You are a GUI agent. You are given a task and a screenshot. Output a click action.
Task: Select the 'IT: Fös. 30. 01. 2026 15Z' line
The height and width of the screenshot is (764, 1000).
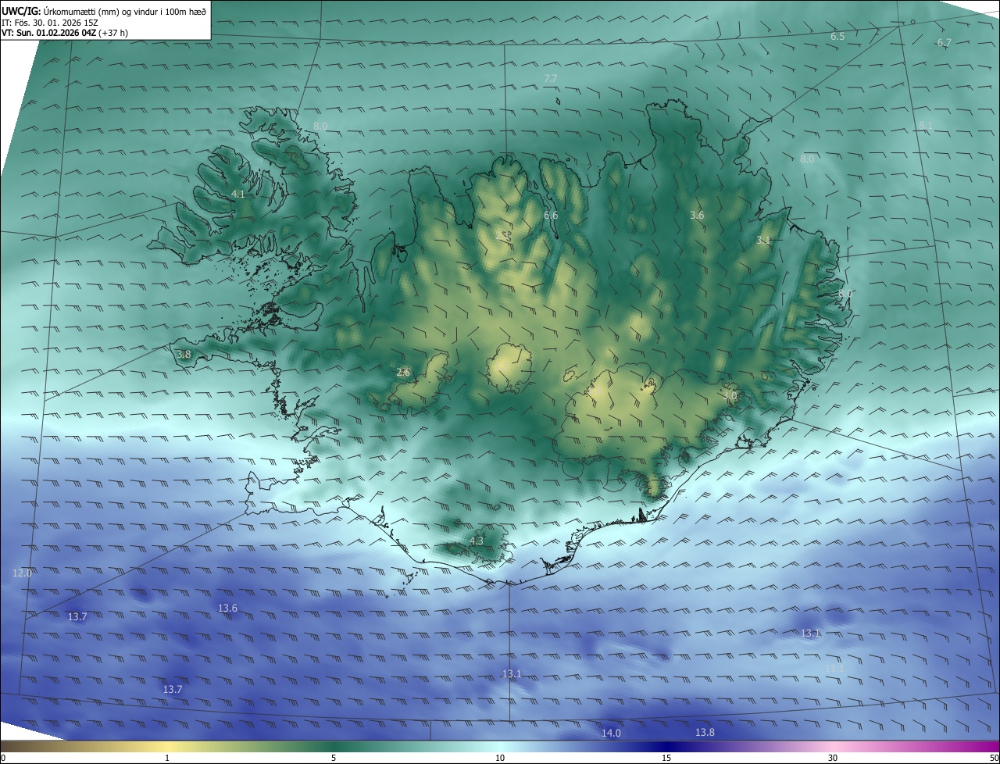(50, 22)
